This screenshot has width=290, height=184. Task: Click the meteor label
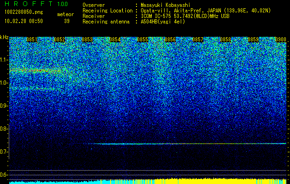click(x=65, y=14)
